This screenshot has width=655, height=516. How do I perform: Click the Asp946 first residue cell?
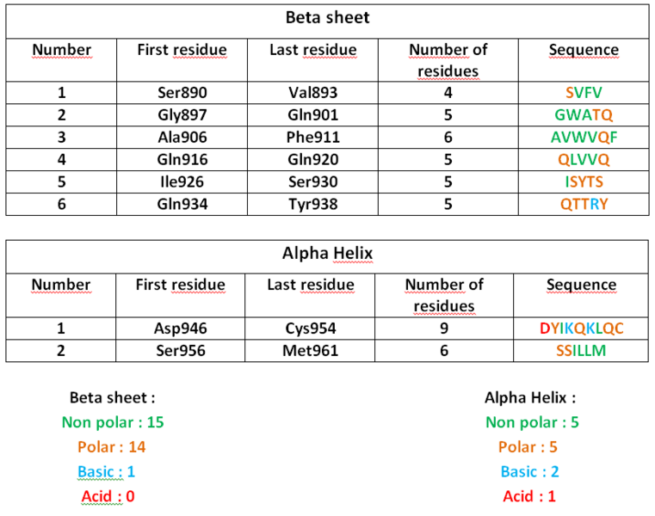(181, 328)
